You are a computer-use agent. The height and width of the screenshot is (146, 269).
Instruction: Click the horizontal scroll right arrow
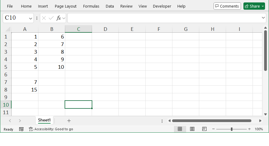260,121
